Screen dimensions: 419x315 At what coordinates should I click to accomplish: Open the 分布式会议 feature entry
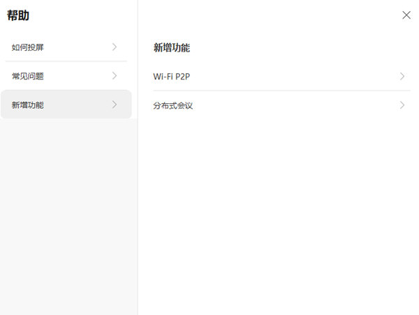[x=281, y=105]
